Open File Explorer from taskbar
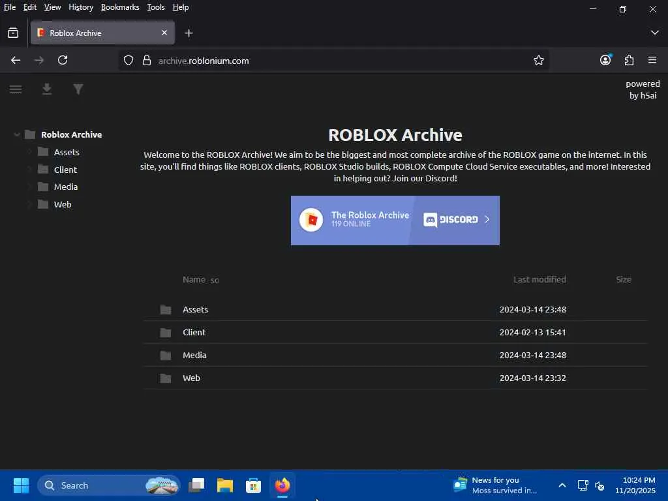 pyautogui.click(x=225, y=485)
